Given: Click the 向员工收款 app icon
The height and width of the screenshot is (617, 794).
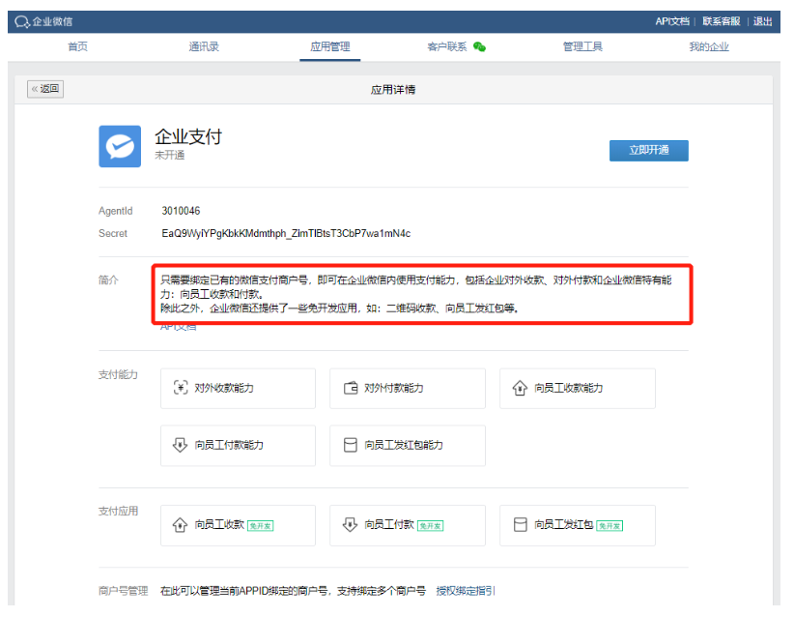Looking at the screenshot, I should coord(180,524).
